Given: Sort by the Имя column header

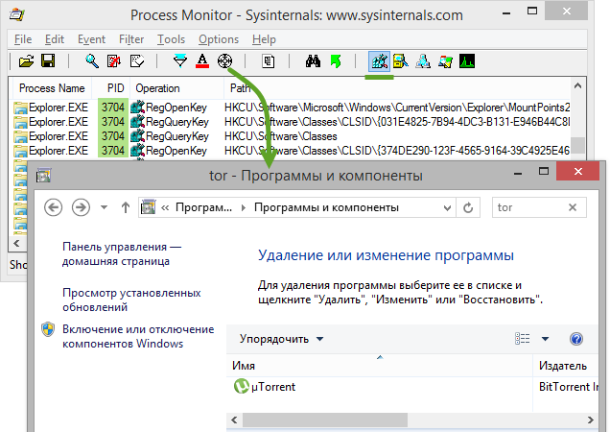Looking at the screenshot, I should pos(379,366).
